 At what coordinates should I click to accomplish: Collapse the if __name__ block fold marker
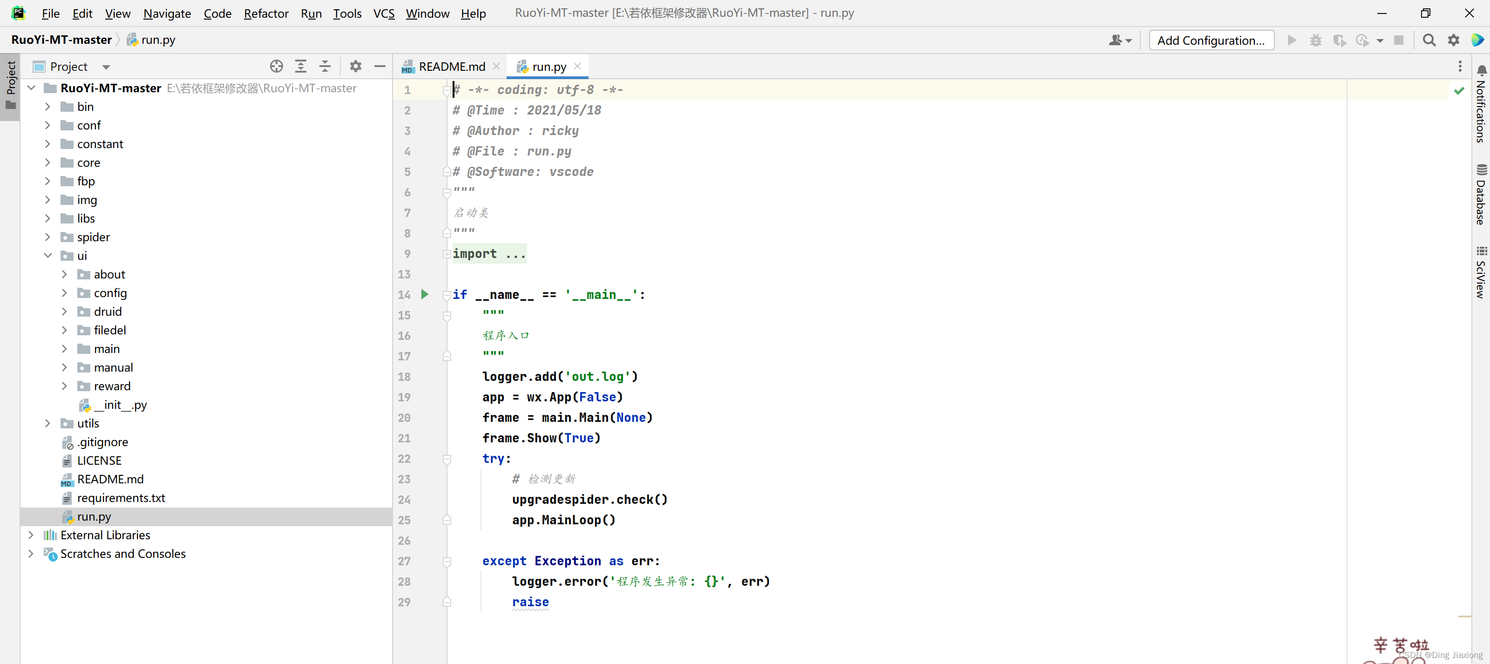(x=447, y=295)
